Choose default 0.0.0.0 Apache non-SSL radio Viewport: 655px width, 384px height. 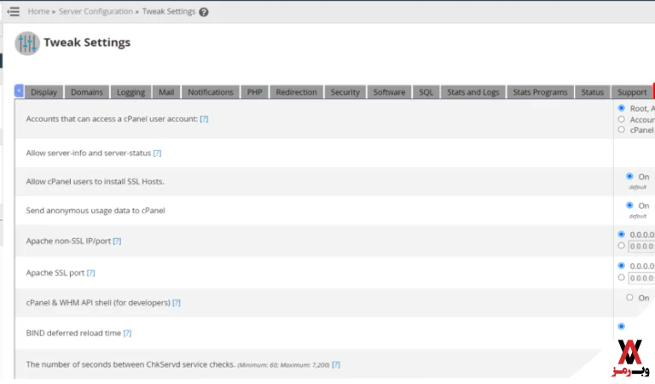[621, 235]
